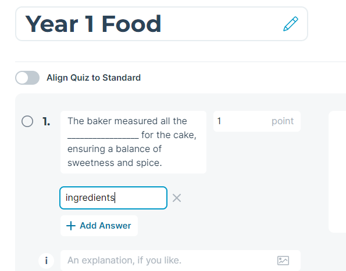Click the pencil icon to edit the quiz title

click(x=291, y=24)
